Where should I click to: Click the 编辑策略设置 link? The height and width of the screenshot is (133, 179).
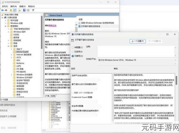pyautogui.click(x=53, y=25)
